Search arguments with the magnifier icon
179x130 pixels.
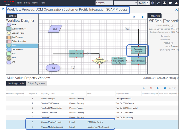(158, 88)
